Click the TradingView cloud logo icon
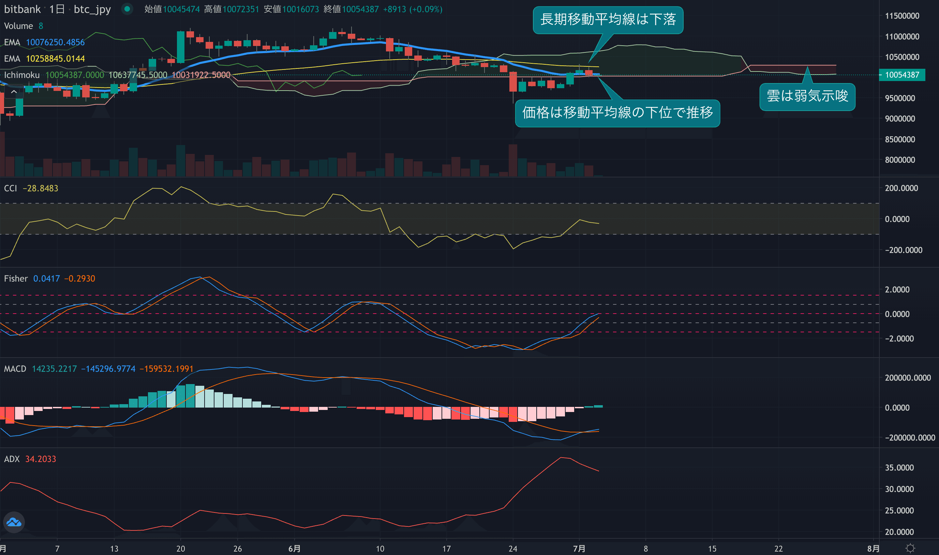 [x=14, y=522]
